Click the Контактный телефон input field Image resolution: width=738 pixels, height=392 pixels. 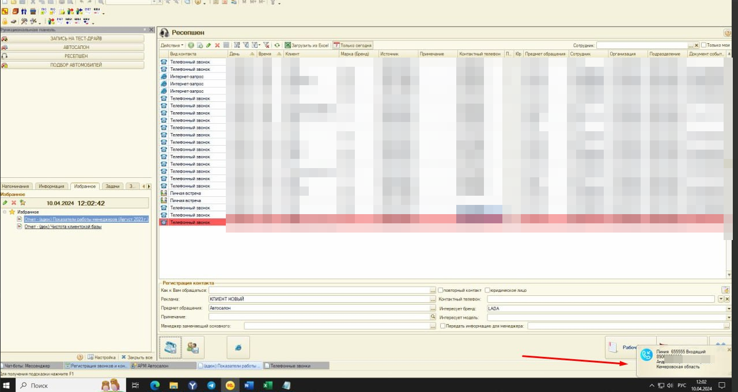click(x=601, y=299)
